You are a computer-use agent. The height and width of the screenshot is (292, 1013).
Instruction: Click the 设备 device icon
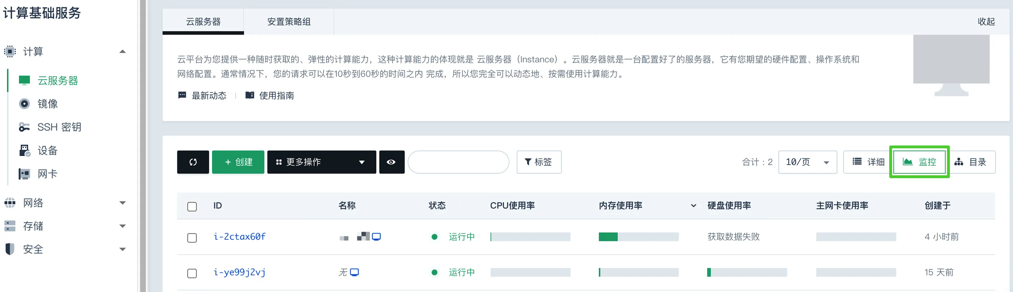[25, 150]
